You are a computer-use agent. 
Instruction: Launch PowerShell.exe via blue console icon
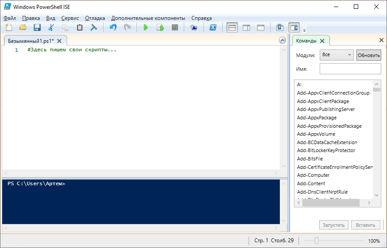(x=213, y=27)
